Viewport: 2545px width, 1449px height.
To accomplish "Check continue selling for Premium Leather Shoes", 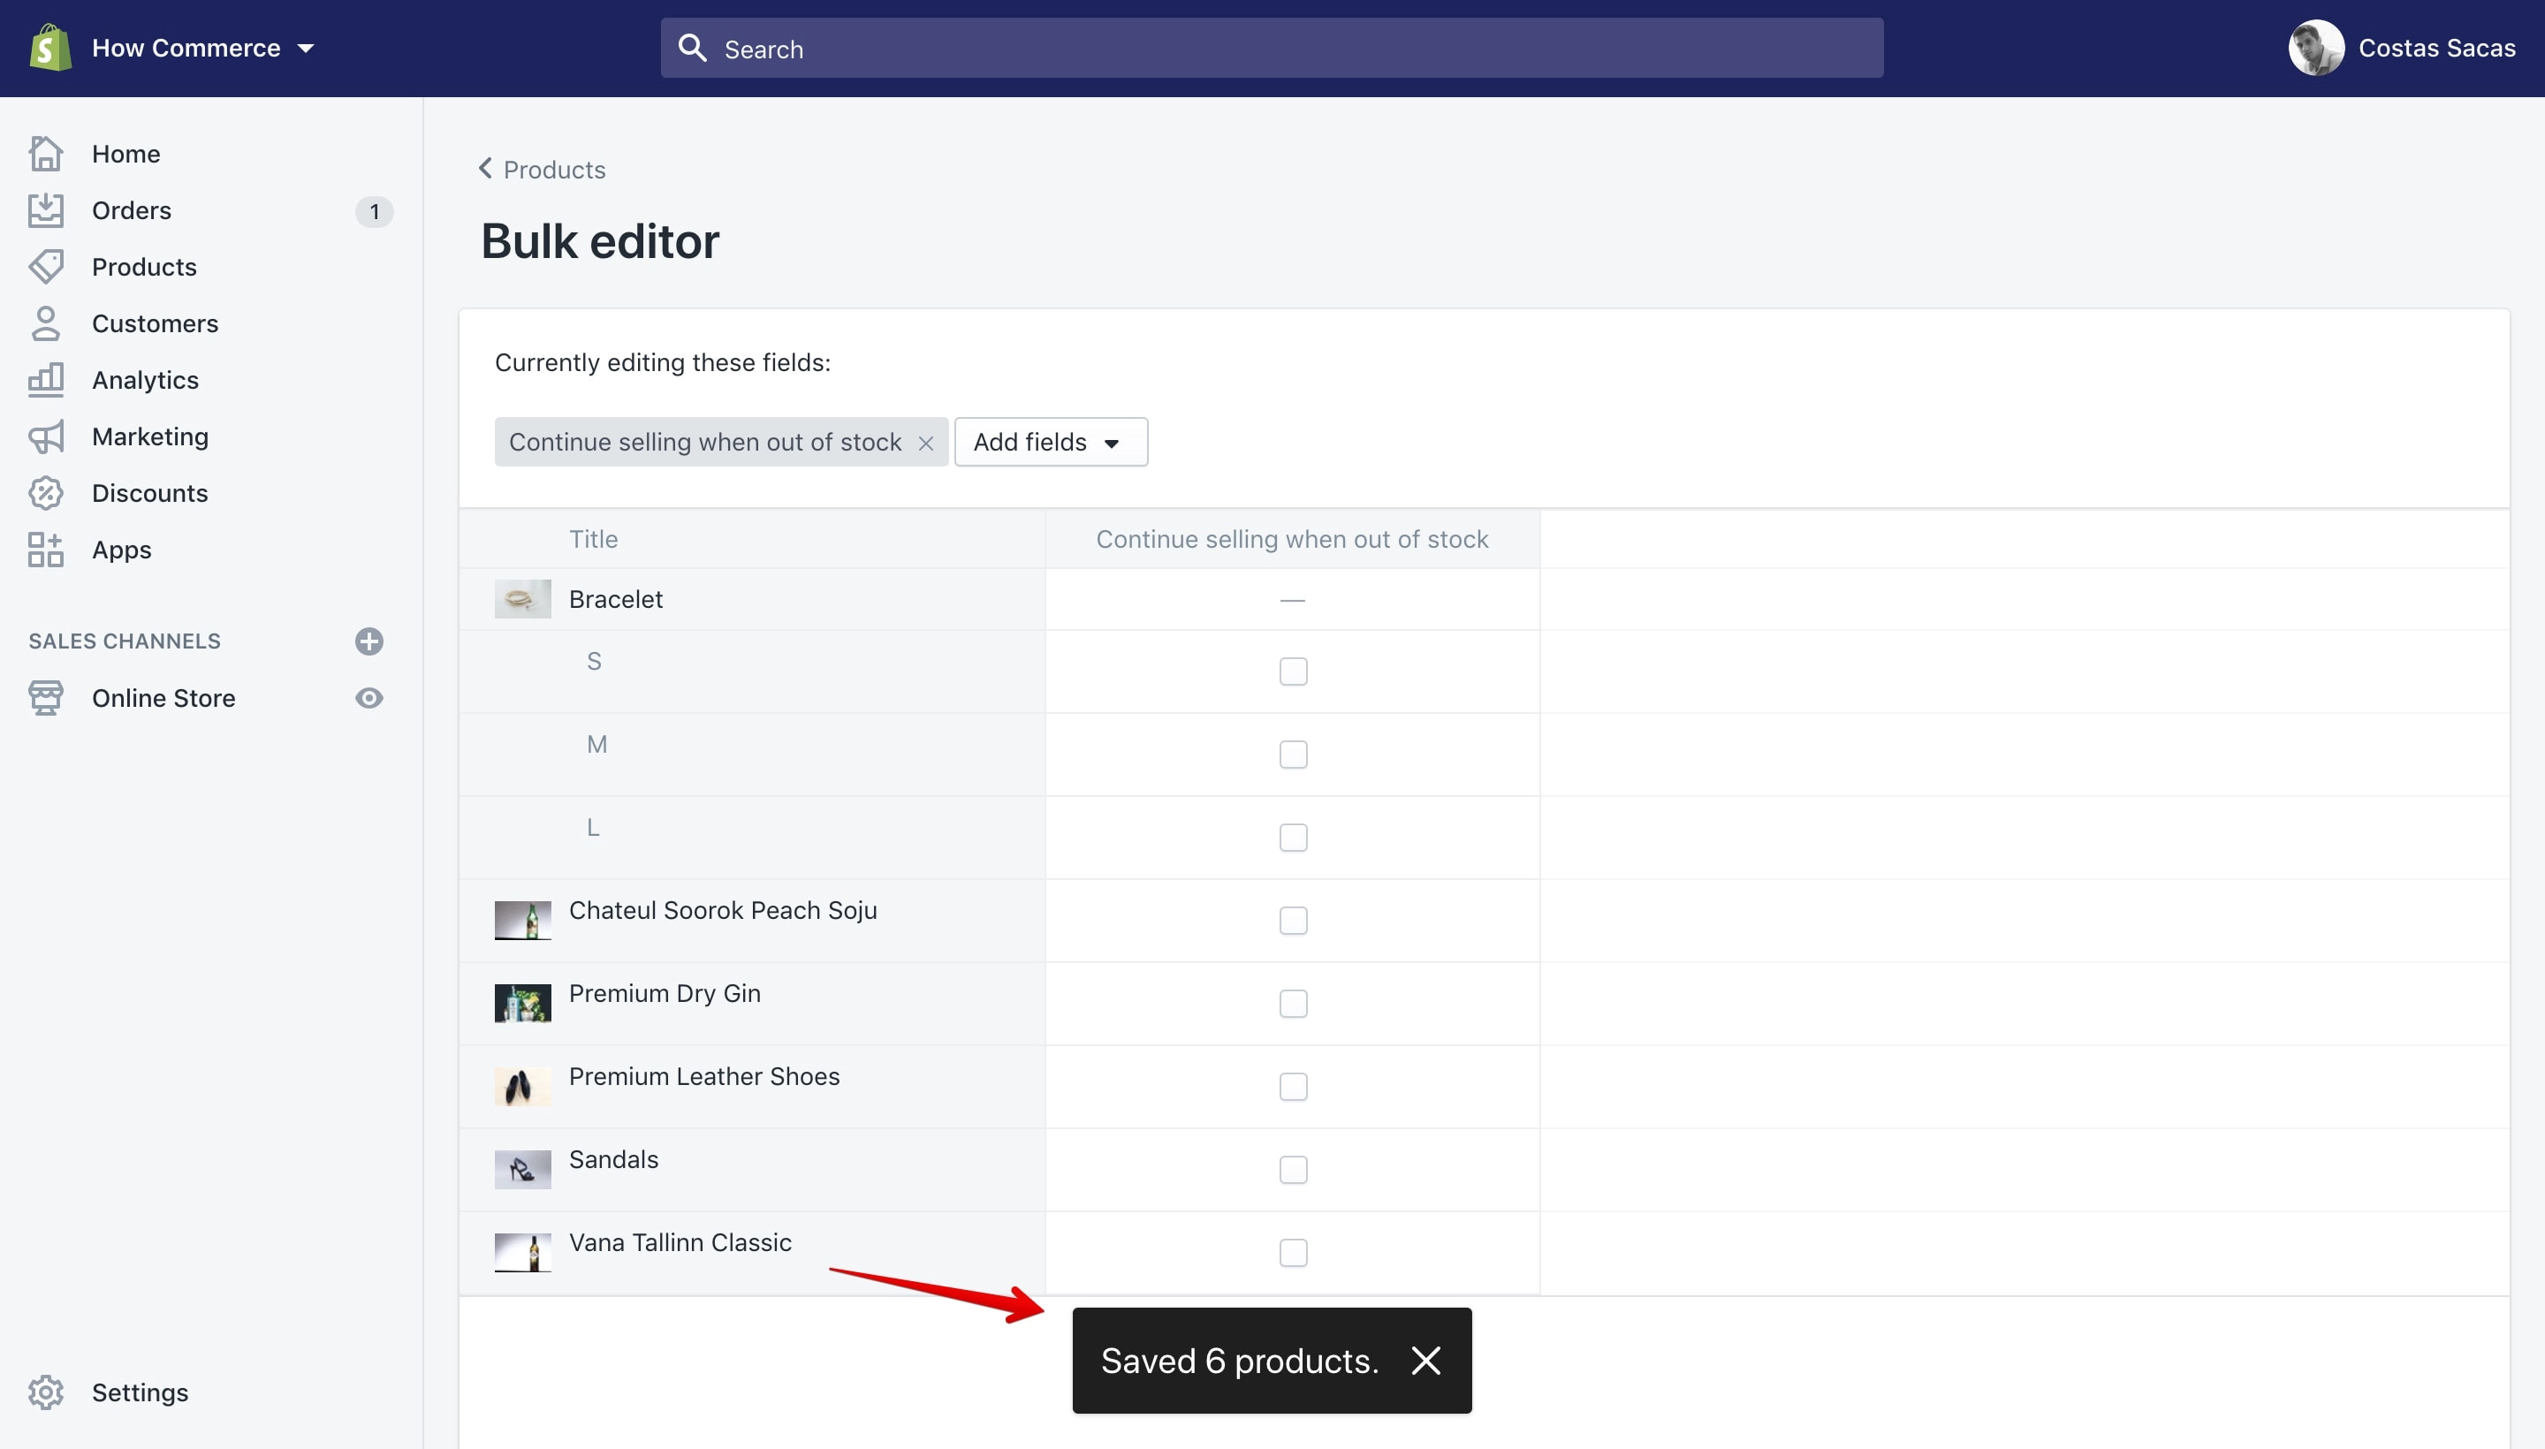I will (1293, 1087).
